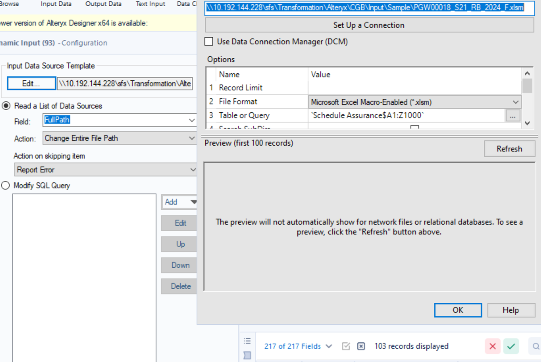Select the Input Data tool
541x362 pixels.
[56, 4]
